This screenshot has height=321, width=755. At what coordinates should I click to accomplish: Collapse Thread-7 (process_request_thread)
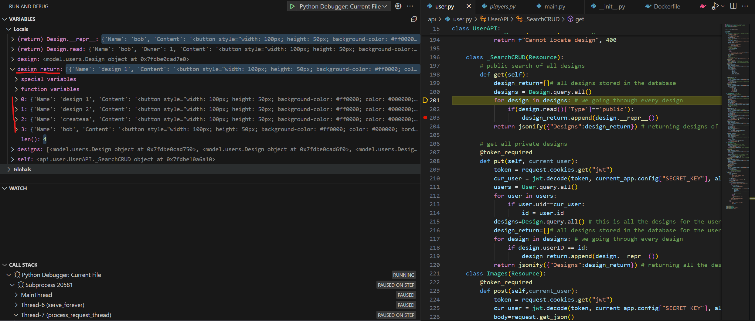(16, 315)
